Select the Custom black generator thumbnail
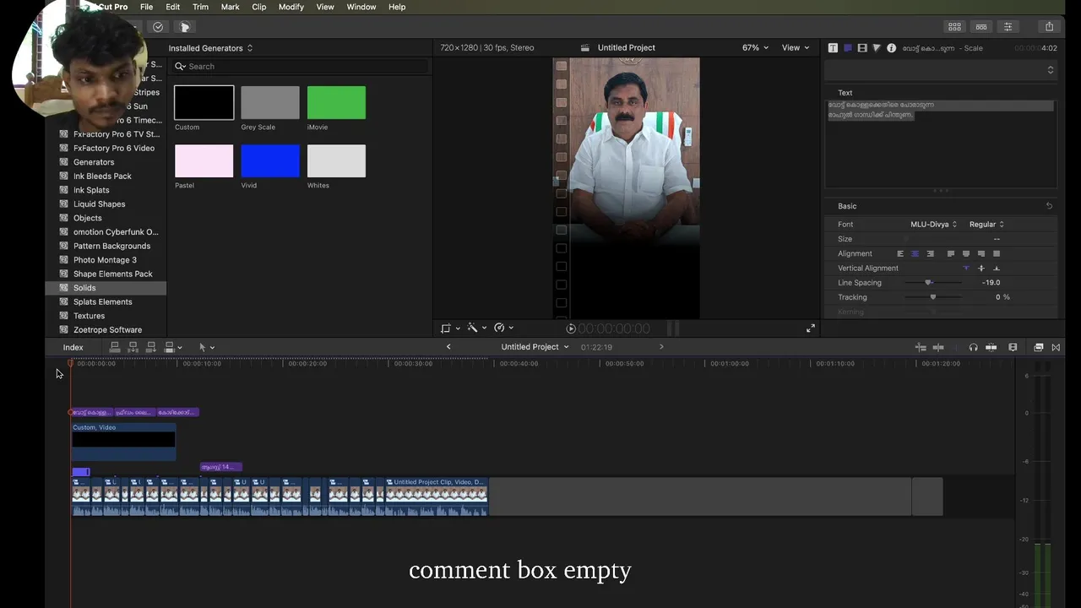1081x608 pixels. pyautogui.click(x=204, y=102)
